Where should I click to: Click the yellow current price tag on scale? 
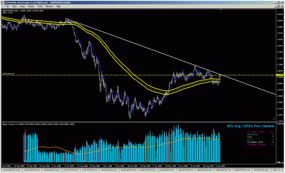pyautogui.click(x=280, y=75)
